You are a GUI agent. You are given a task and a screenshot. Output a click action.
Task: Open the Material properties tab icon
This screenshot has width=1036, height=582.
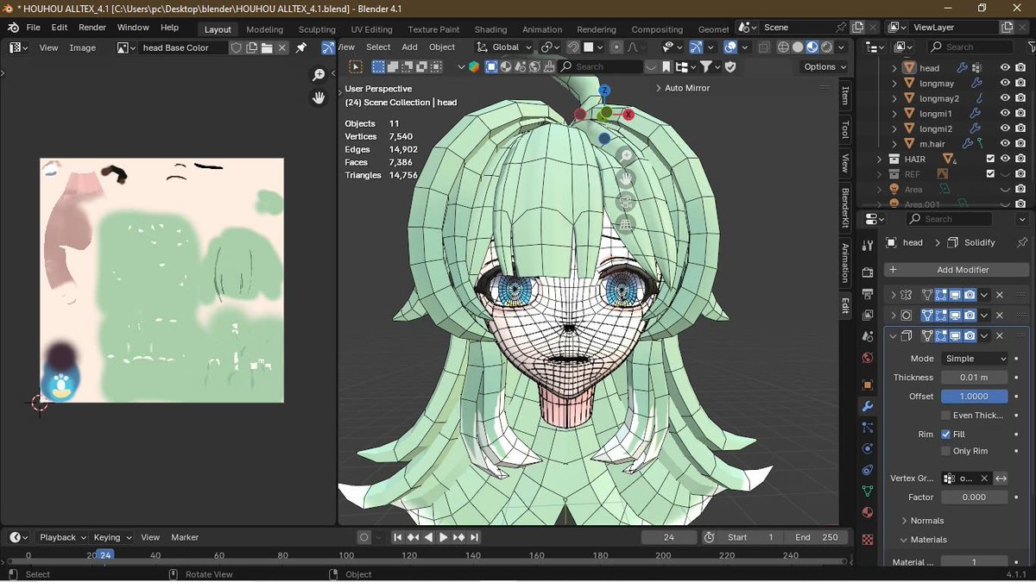coord(868,512)
